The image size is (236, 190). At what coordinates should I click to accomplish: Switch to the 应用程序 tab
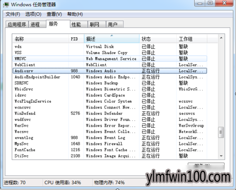(17, 25)
